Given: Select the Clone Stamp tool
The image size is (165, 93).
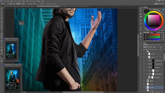Looking at the screenshot, I should [x=2, y=27].
